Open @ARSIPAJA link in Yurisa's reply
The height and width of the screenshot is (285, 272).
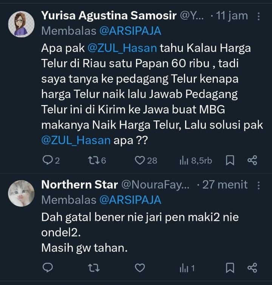[130, 31]
